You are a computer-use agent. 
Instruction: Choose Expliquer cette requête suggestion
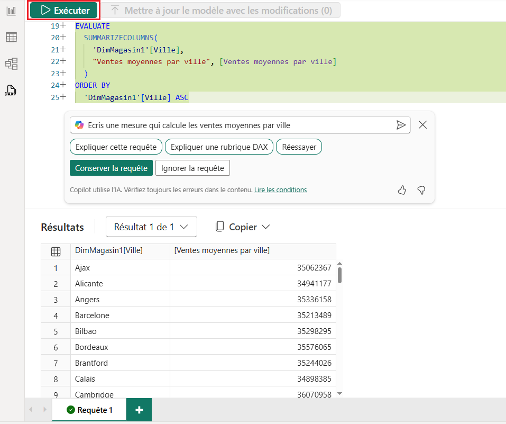pos(116,147)
